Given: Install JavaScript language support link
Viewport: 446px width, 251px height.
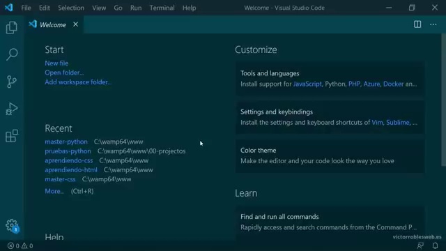Looking at the screenshot, I should (307, 84).
